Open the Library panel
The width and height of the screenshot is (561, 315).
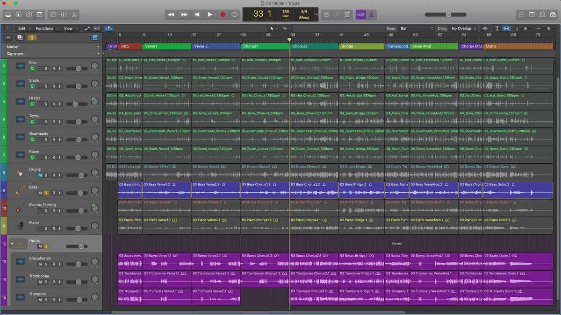point(7,14)
